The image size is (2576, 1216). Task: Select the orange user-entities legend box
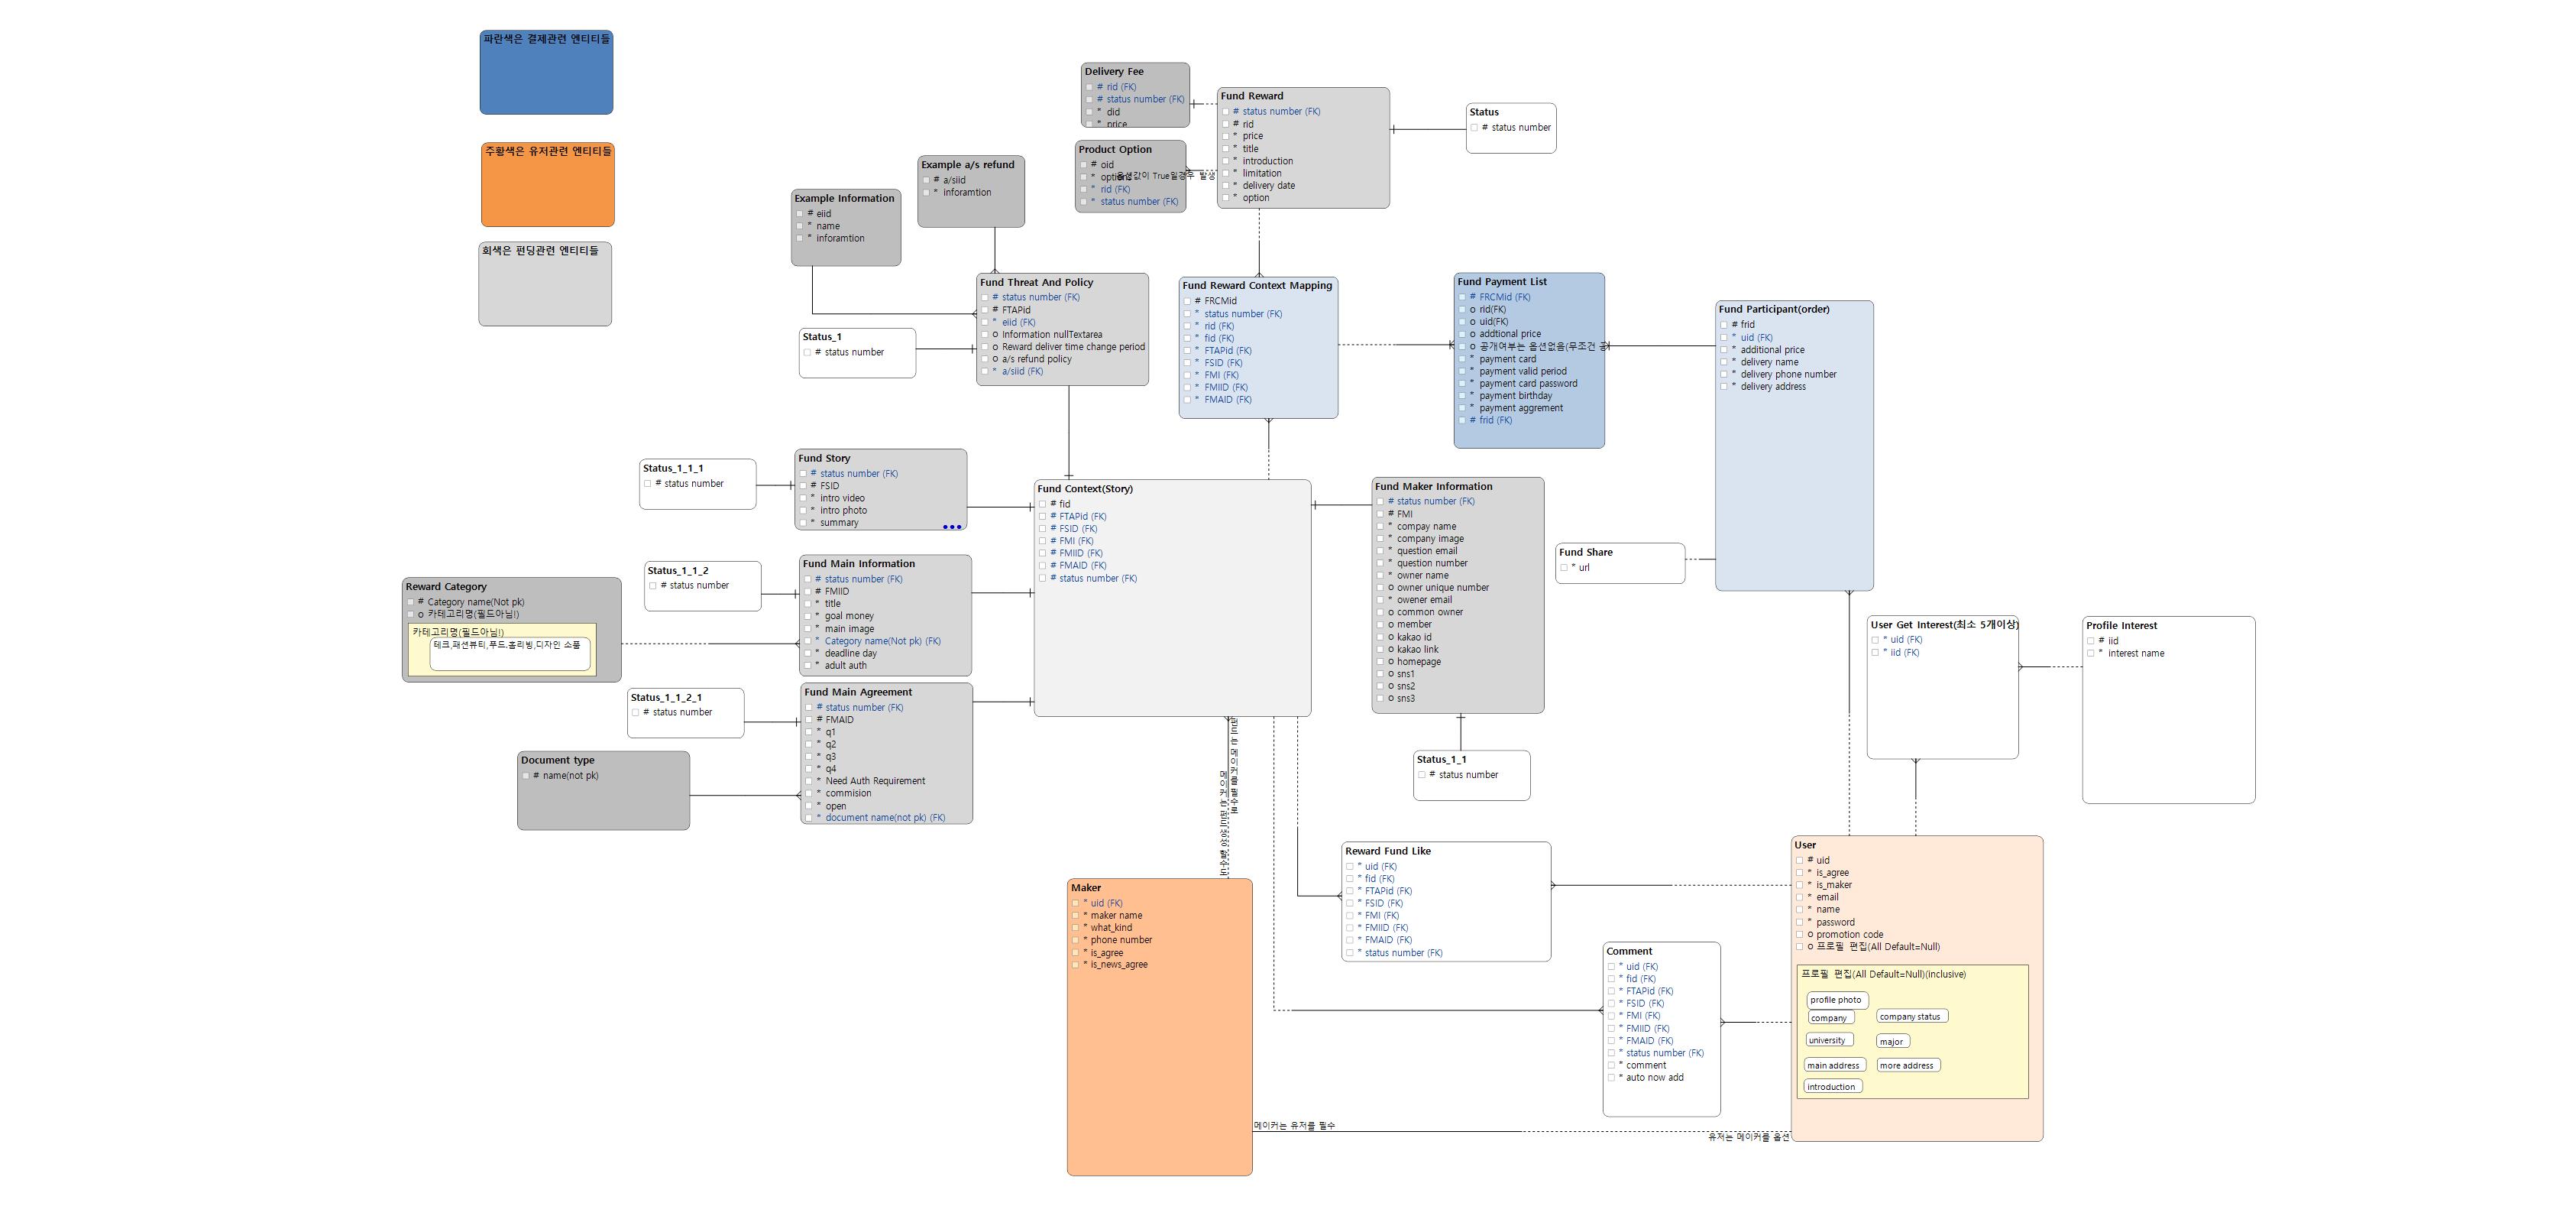547,184
